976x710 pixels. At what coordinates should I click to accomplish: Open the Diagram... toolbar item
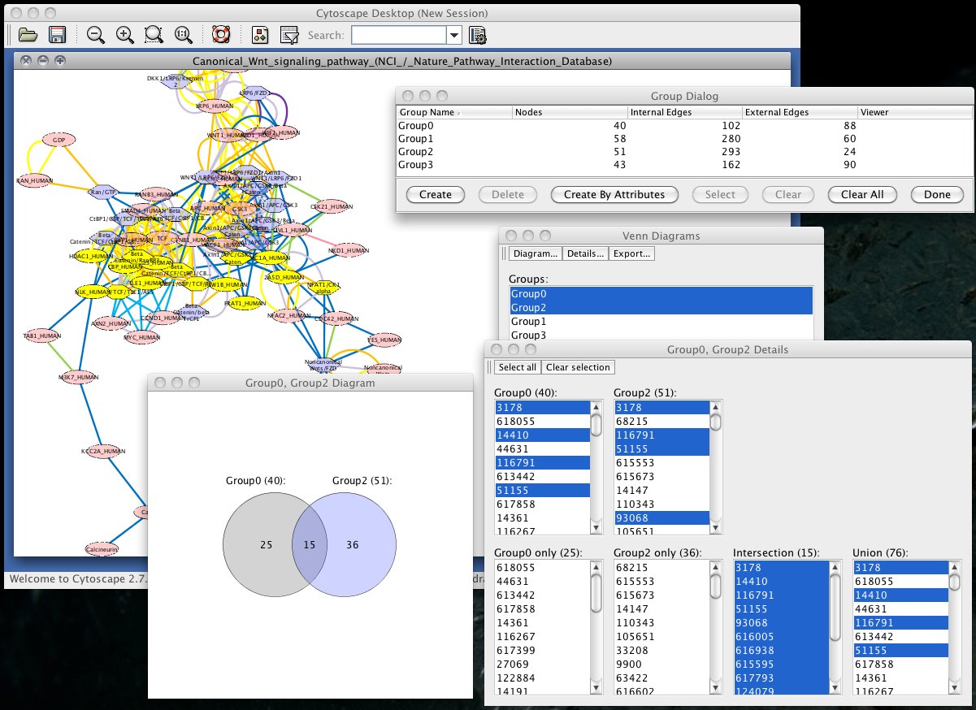pyautogui.click(x=536, y=253)
